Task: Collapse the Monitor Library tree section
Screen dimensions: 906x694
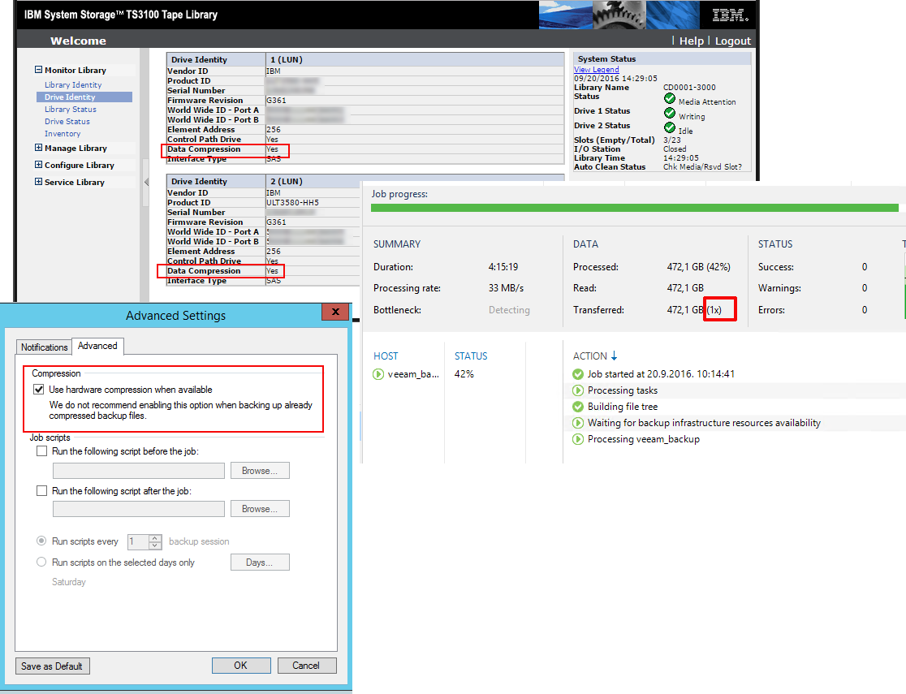Action: pyautogui.click(x=38, y=70)
